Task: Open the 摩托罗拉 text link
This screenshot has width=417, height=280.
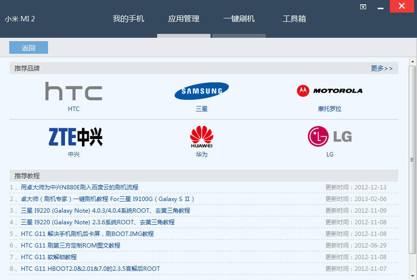Action: pos(330,109)
